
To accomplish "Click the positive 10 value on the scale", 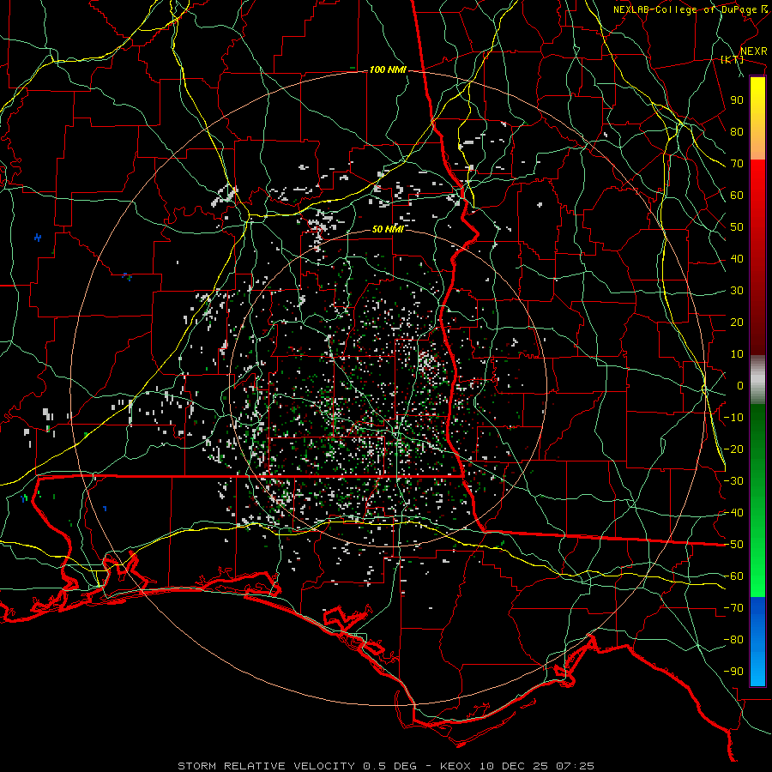I will (737, 354).
